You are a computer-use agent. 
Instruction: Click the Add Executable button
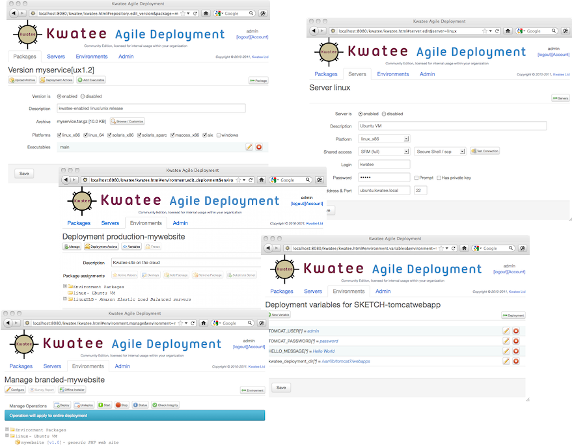(x=91, y=80)
